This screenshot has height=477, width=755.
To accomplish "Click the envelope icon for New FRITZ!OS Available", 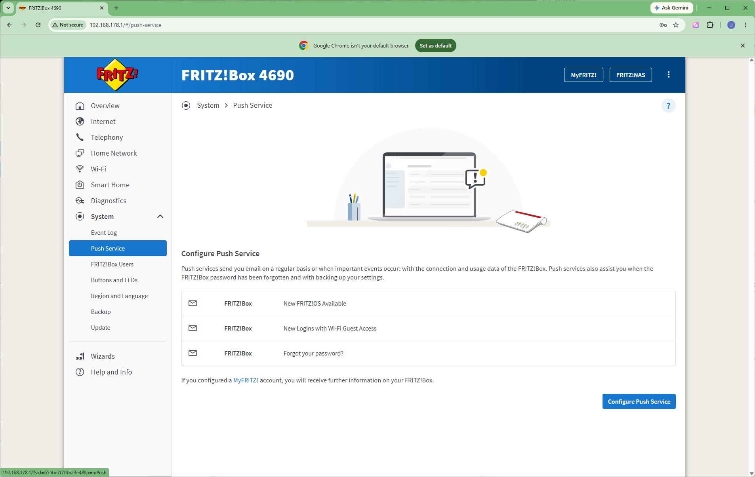I will [x=193, y=303].
